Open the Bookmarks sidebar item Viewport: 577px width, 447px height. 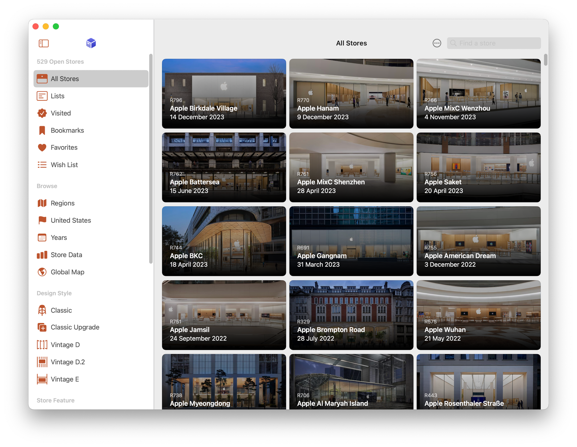(x=67, y=130)
